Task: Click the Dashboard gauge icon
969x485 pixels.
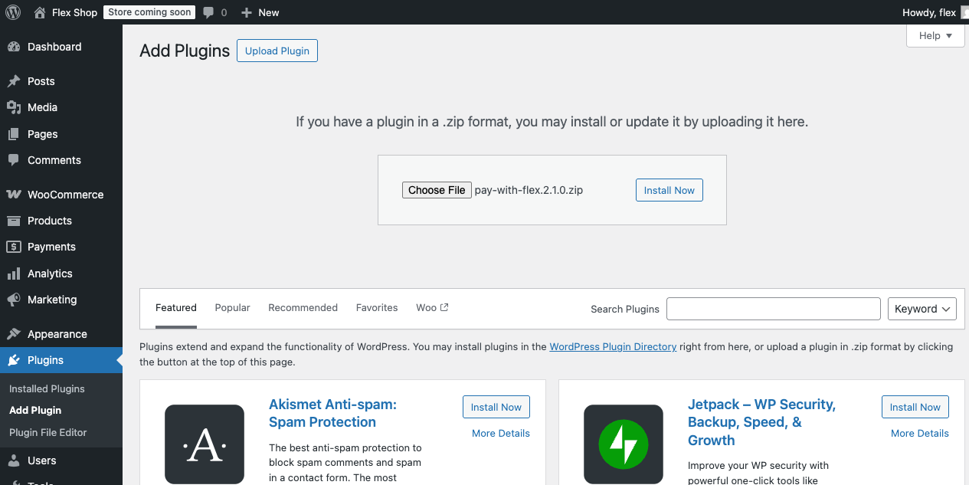Action: (14, 47)
